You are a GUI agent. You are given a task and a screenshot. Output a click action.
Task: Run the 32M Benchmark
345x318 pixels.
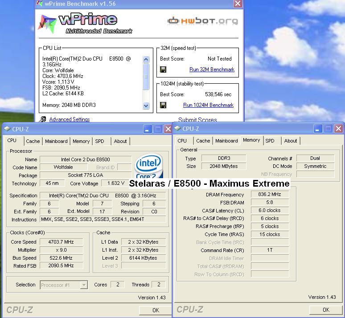click(x=212, y=69)
